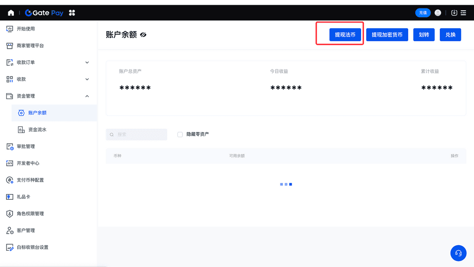The height and width of the screenshot is (267, 474).
Task: Click the download icon in header
Action: click(454, 13)
